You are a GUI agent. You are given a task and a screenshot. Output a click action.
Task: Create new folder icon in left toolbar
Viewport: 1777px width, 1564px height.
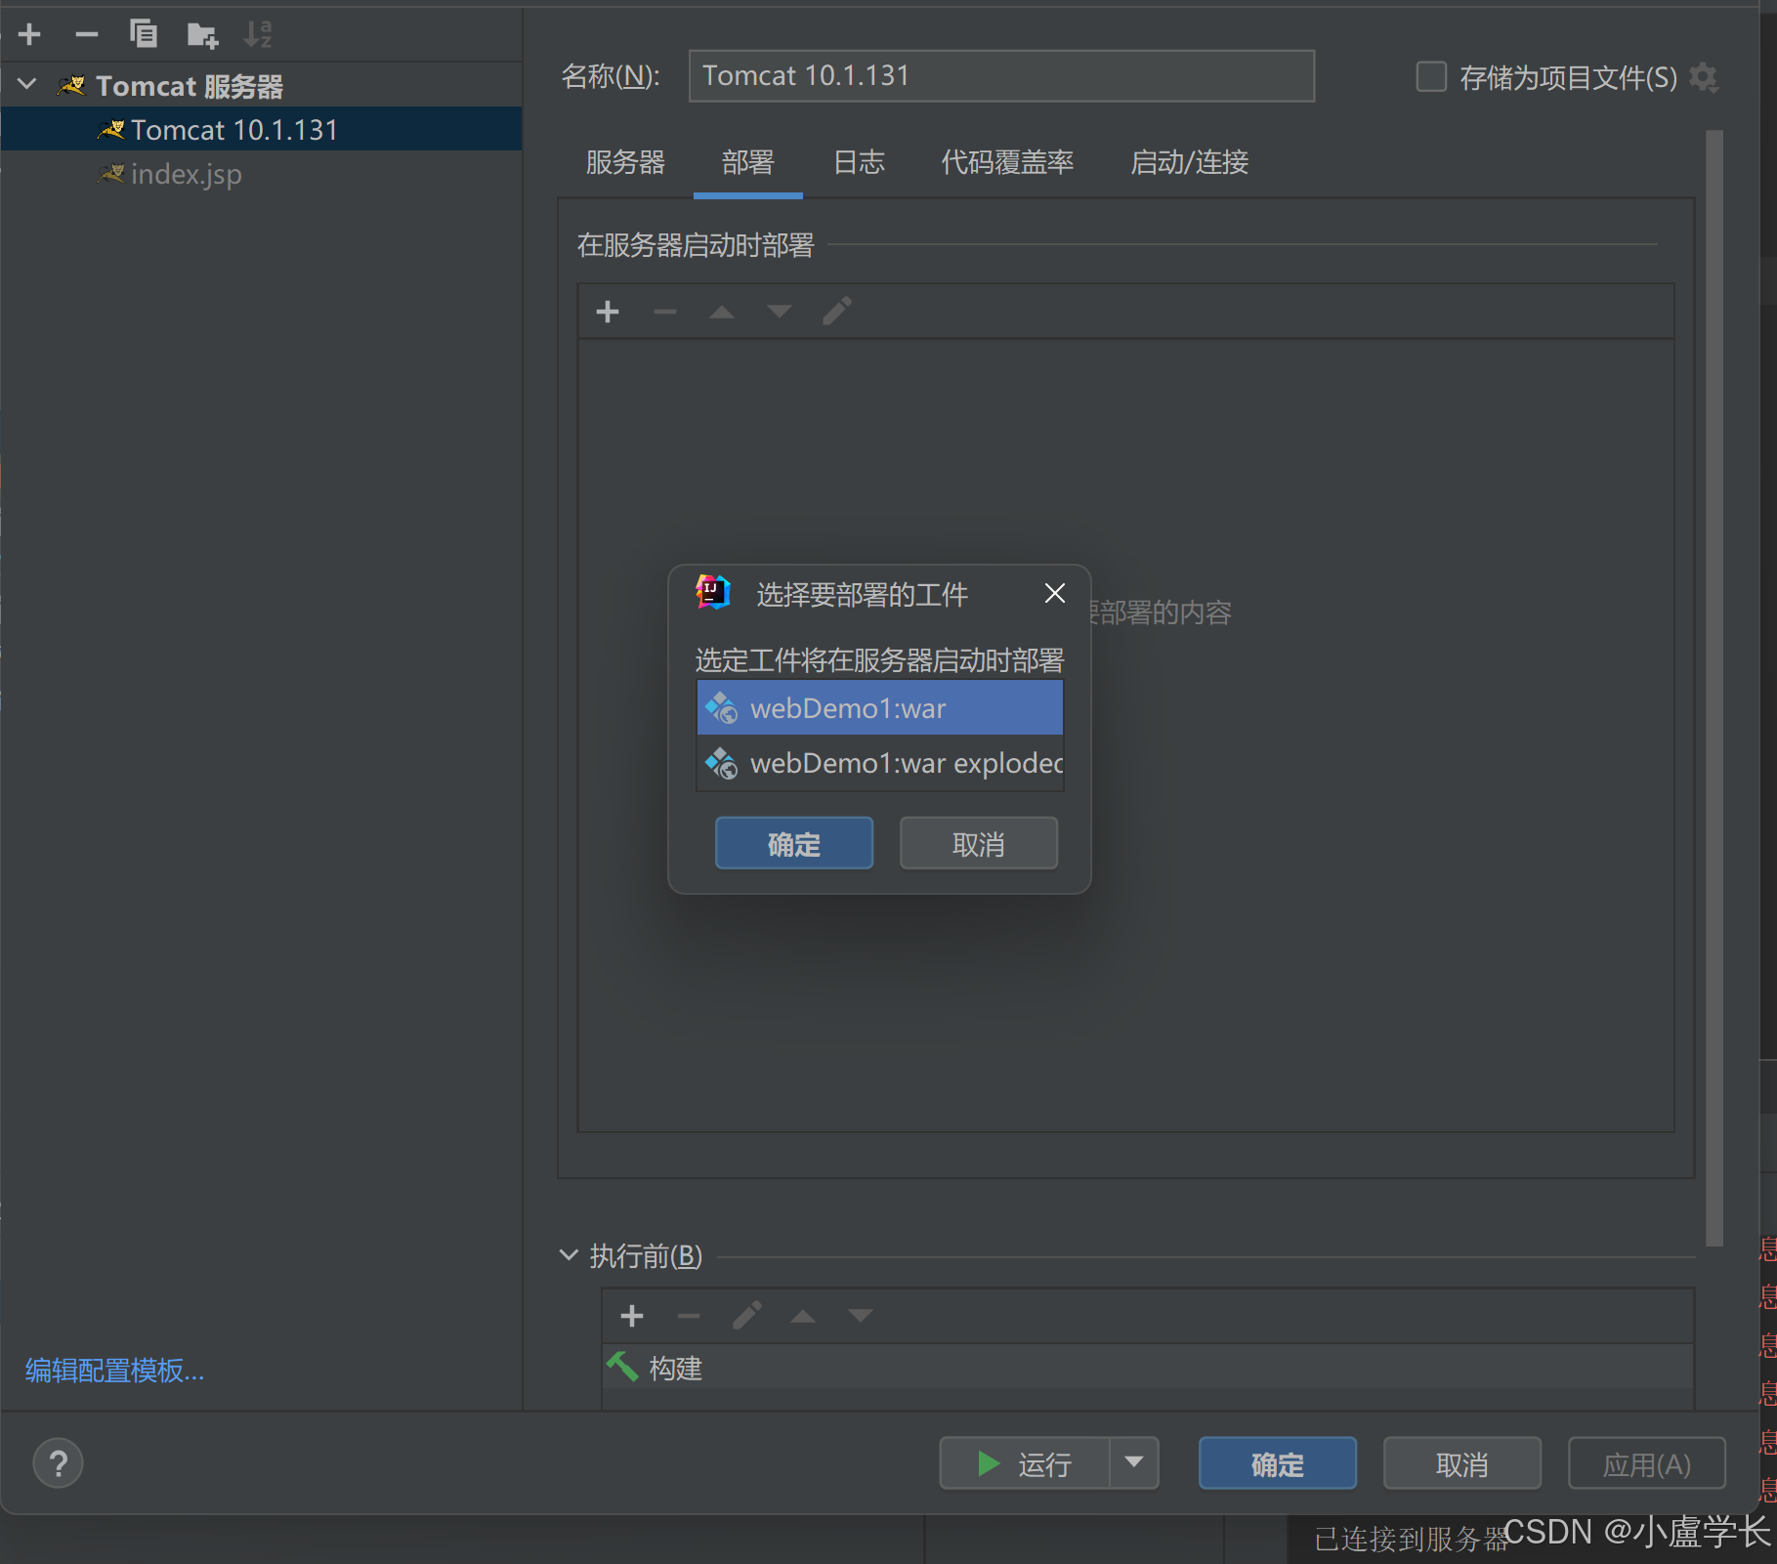[202, 35]
